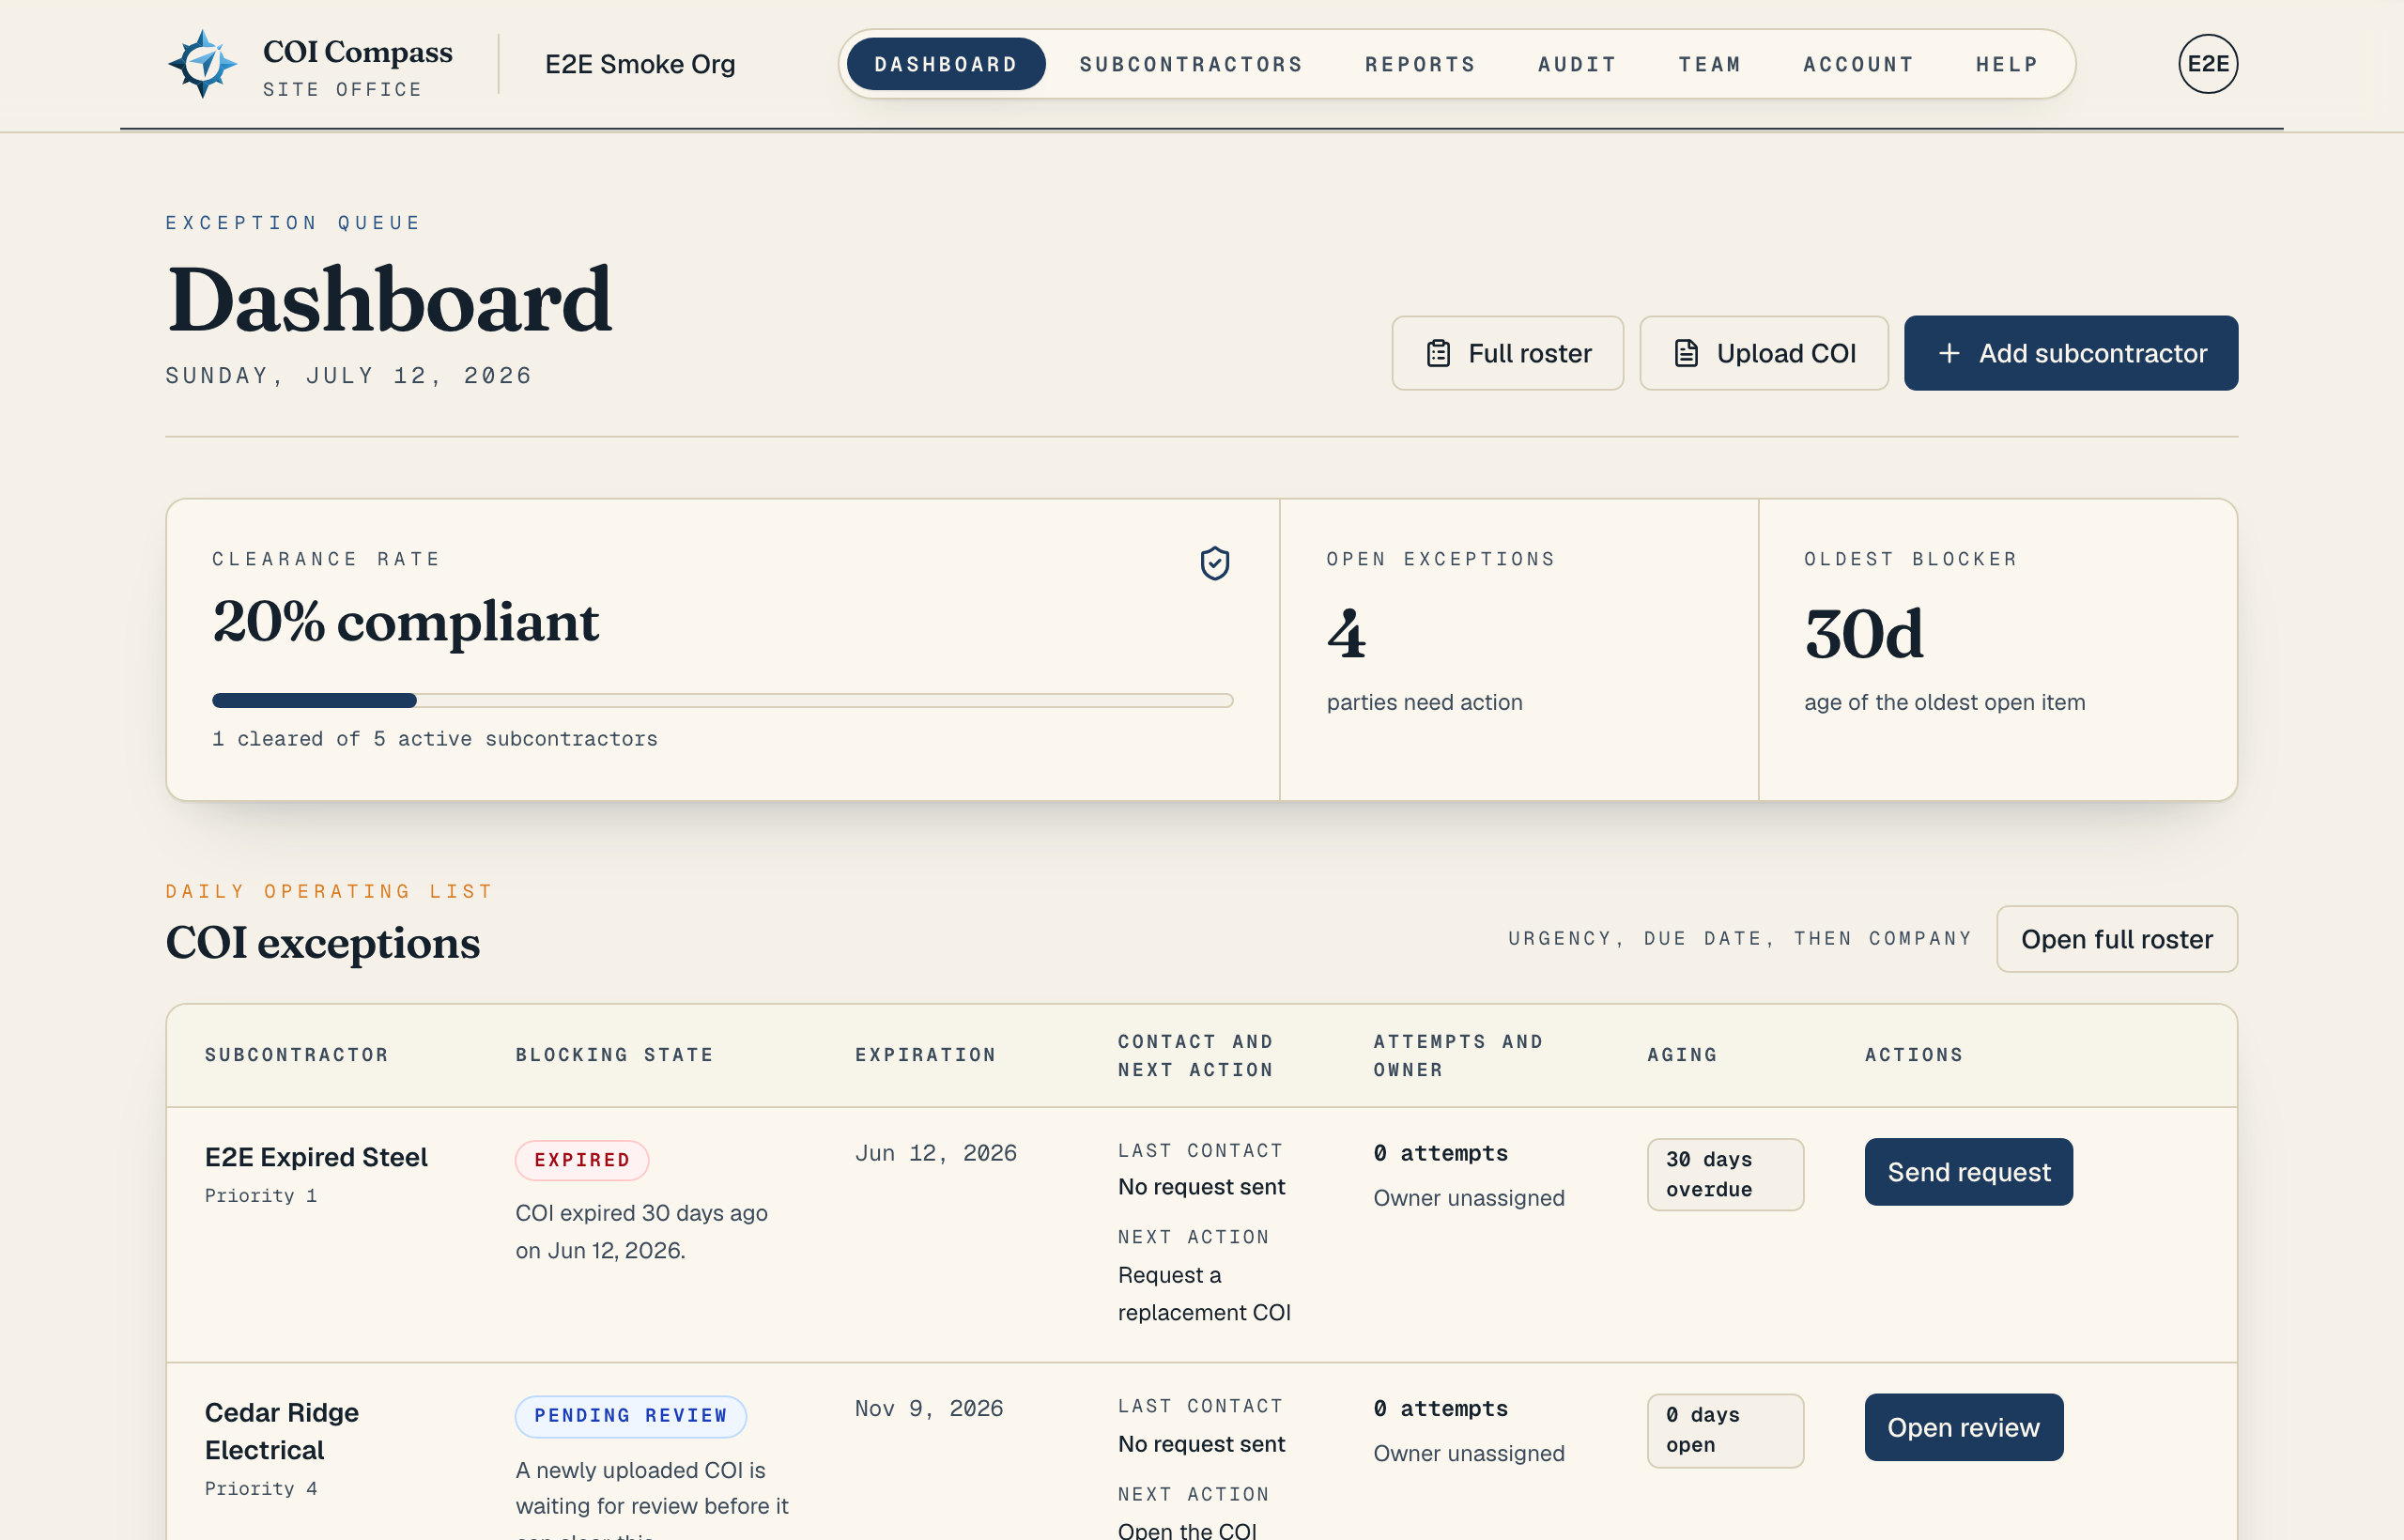
Task: Click the shield check icon in Clearance Rate
Action: click(x=1214, y=563)
